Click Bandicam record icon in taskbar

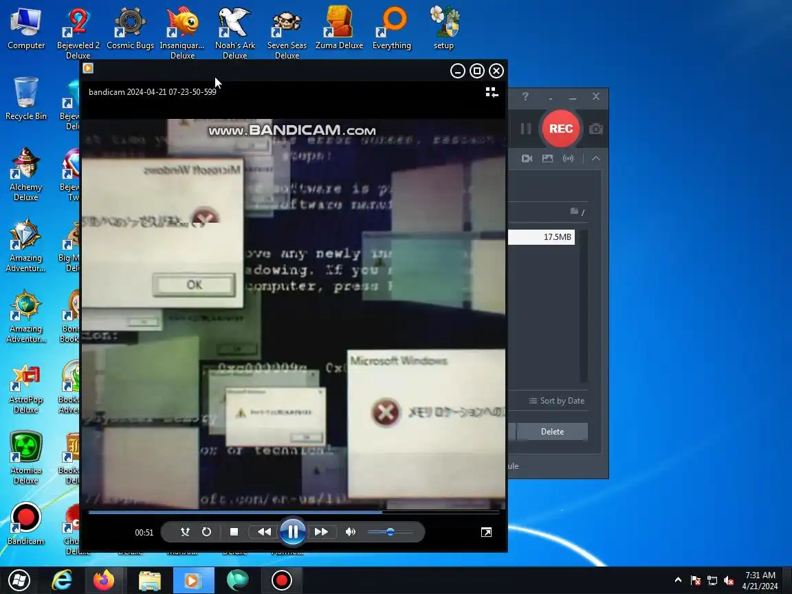click(x=281, y=580)
